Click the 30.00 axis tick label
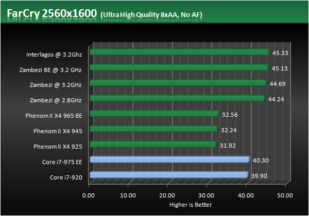309x216 pixels. 207,195
